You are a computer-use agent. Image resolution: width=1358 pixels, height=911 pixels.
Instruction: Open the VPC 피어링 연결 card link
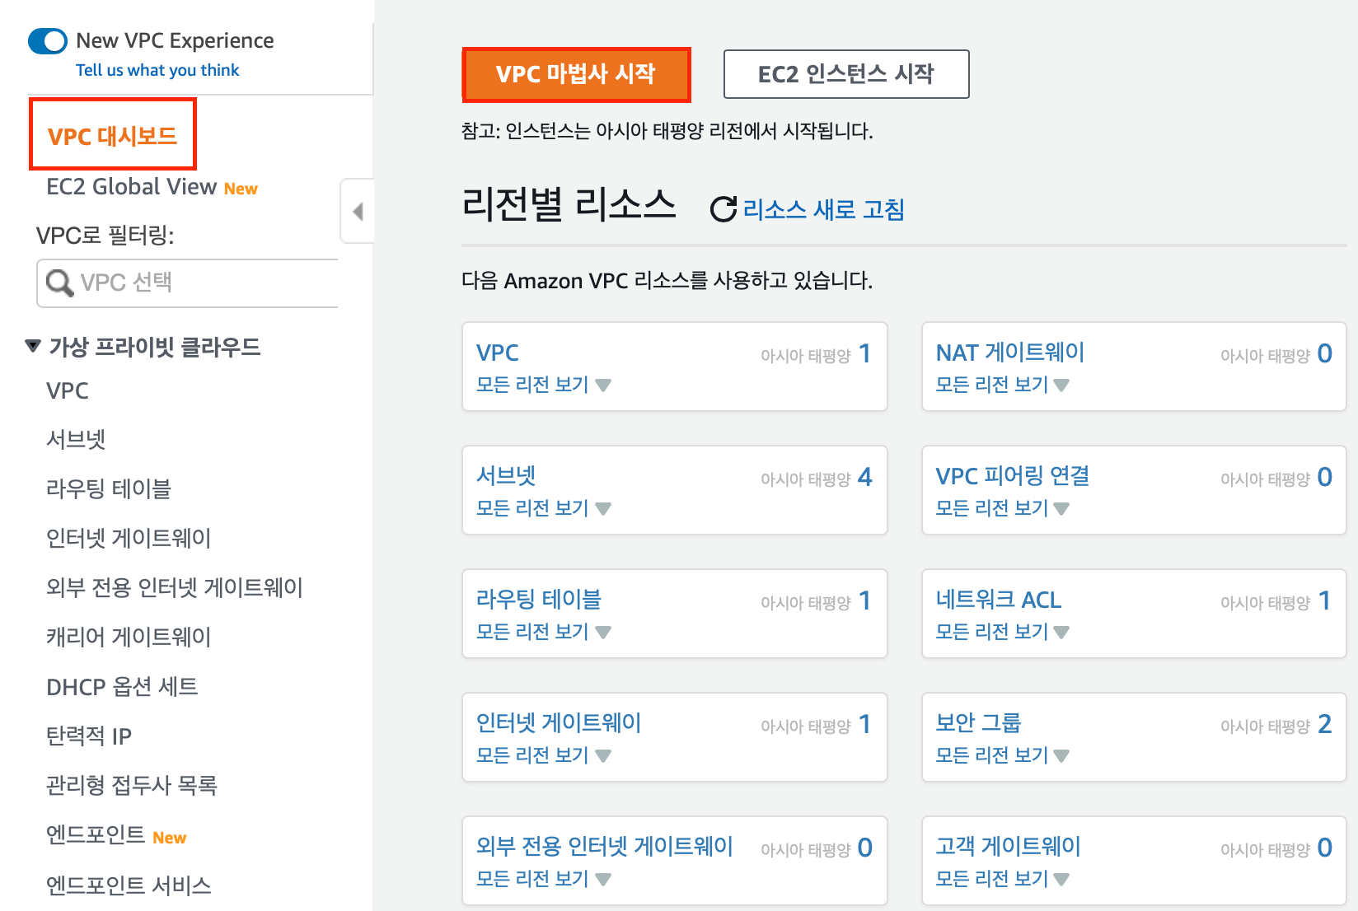click(x=1013, y=476)
